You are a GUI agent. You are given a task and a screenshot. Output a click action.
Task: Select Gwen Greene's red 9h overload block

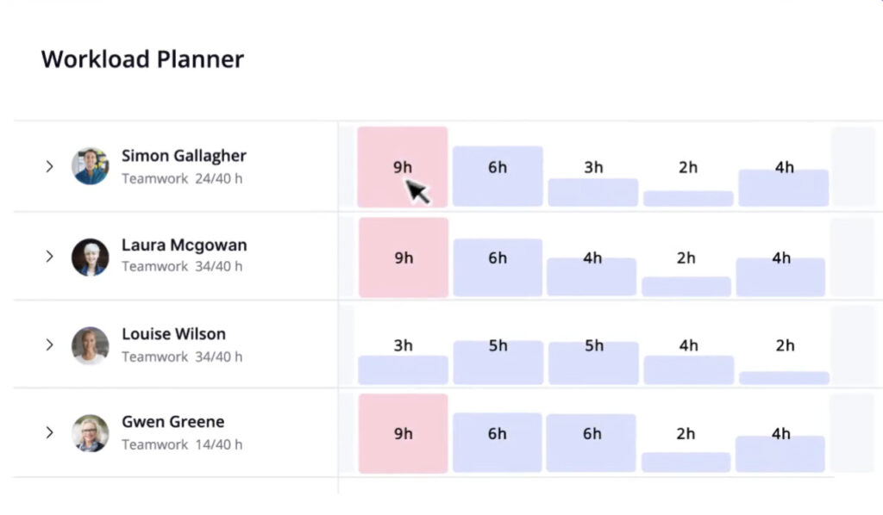click(404, 433)
